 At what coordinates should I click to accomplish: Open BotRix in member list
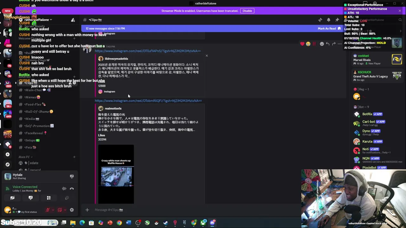pyautogui.click(x=377, y=114)
